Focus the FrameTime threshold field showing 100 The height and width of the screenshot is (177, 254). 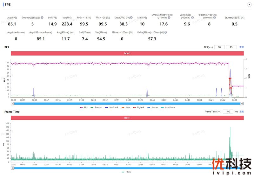click(x=228, y=112)
